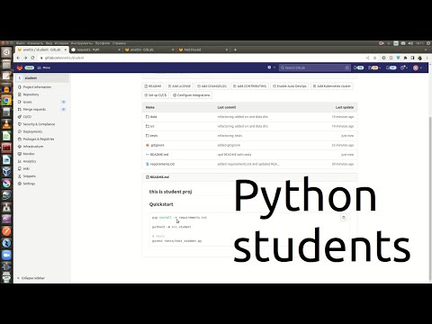Click the browser forward arrow
The height and width of the screenshot is (324, 432).
pos(25,58)
